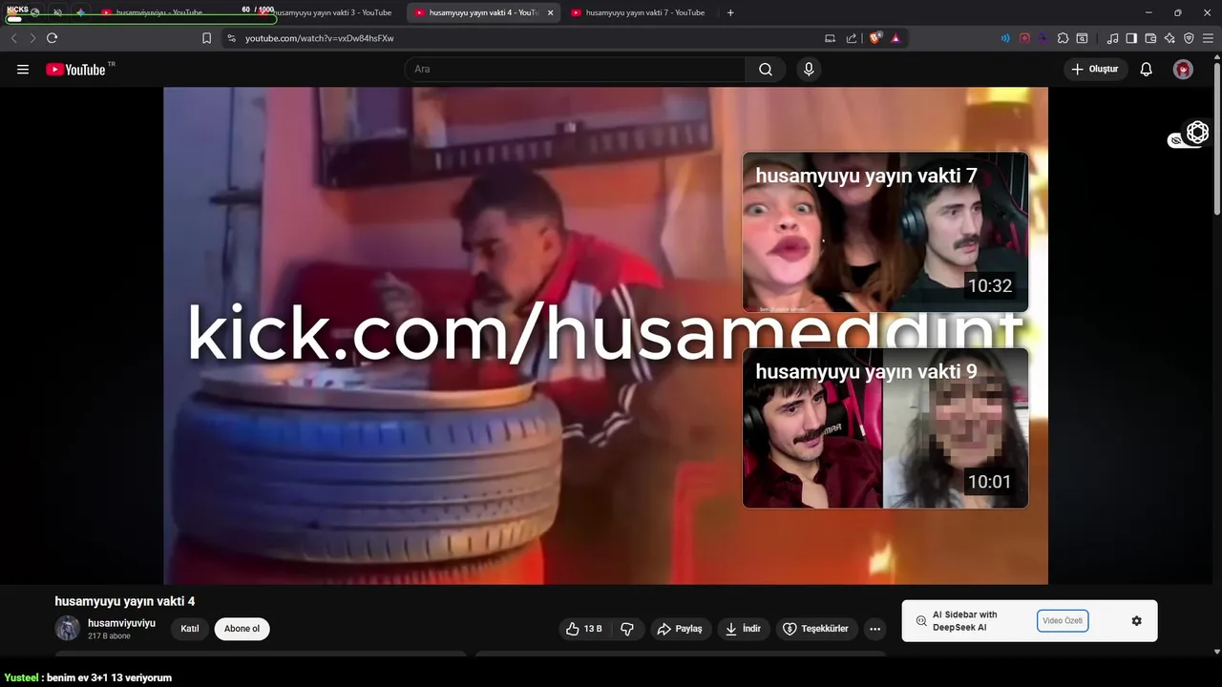This screenshot has height=687, width=1222.
Task: Open the Brave VPN shield icon
Action: [x=1189, y=38]
